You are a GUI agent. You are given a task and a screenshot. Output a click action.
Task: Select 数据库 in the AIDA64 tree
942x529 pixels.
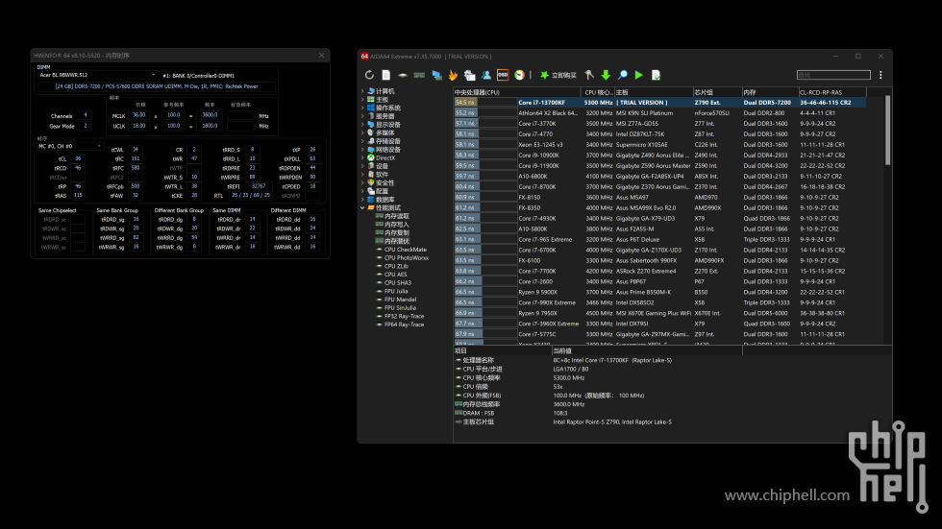384,200
